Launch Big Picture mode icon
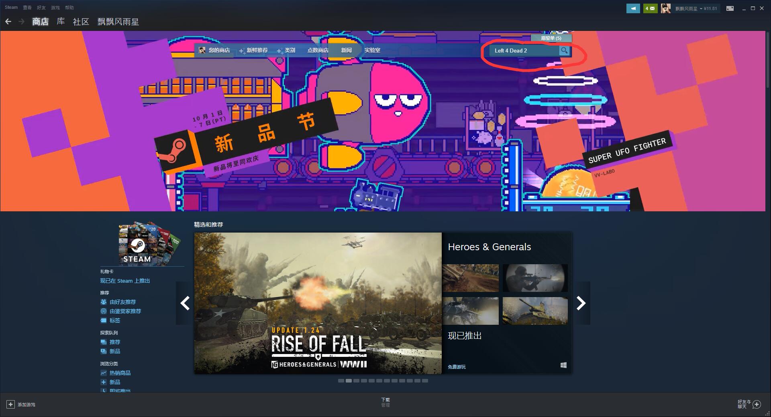Image resolution: width=771 pixels, height=417 pixels. [x=730, y=8]
